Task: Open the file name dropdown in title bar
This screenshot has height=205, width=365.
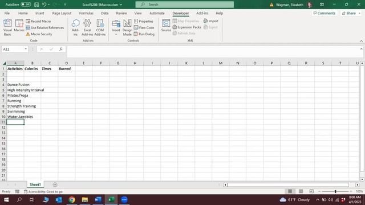Action: (120, 5)
